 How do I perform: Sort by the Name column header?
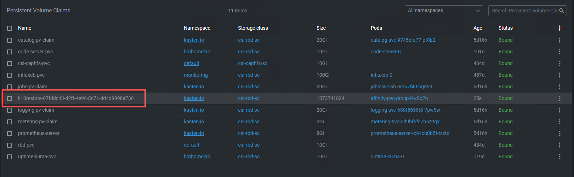click(x=24, y=28)
